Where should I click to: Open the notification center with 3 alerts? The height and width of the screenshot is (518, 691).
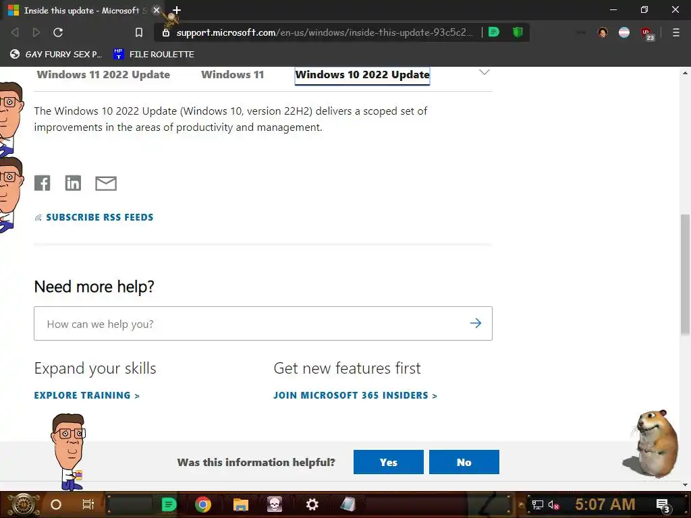click(663, 505)
